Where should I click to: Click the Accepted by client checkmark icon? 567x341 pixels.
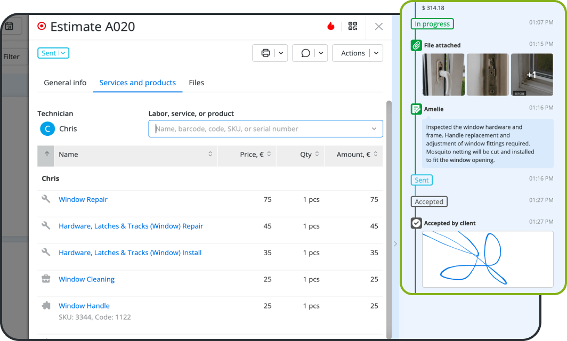(416, 223)
